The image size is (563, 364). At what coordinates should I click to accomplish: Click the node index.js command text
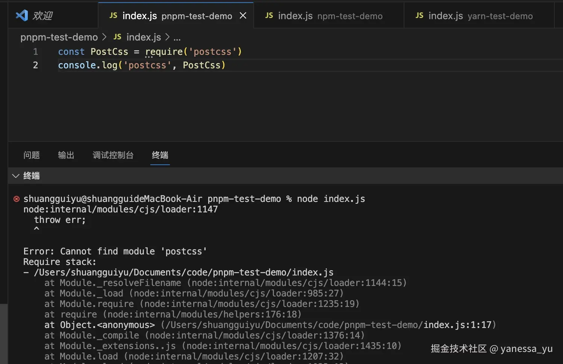point(331,199)
